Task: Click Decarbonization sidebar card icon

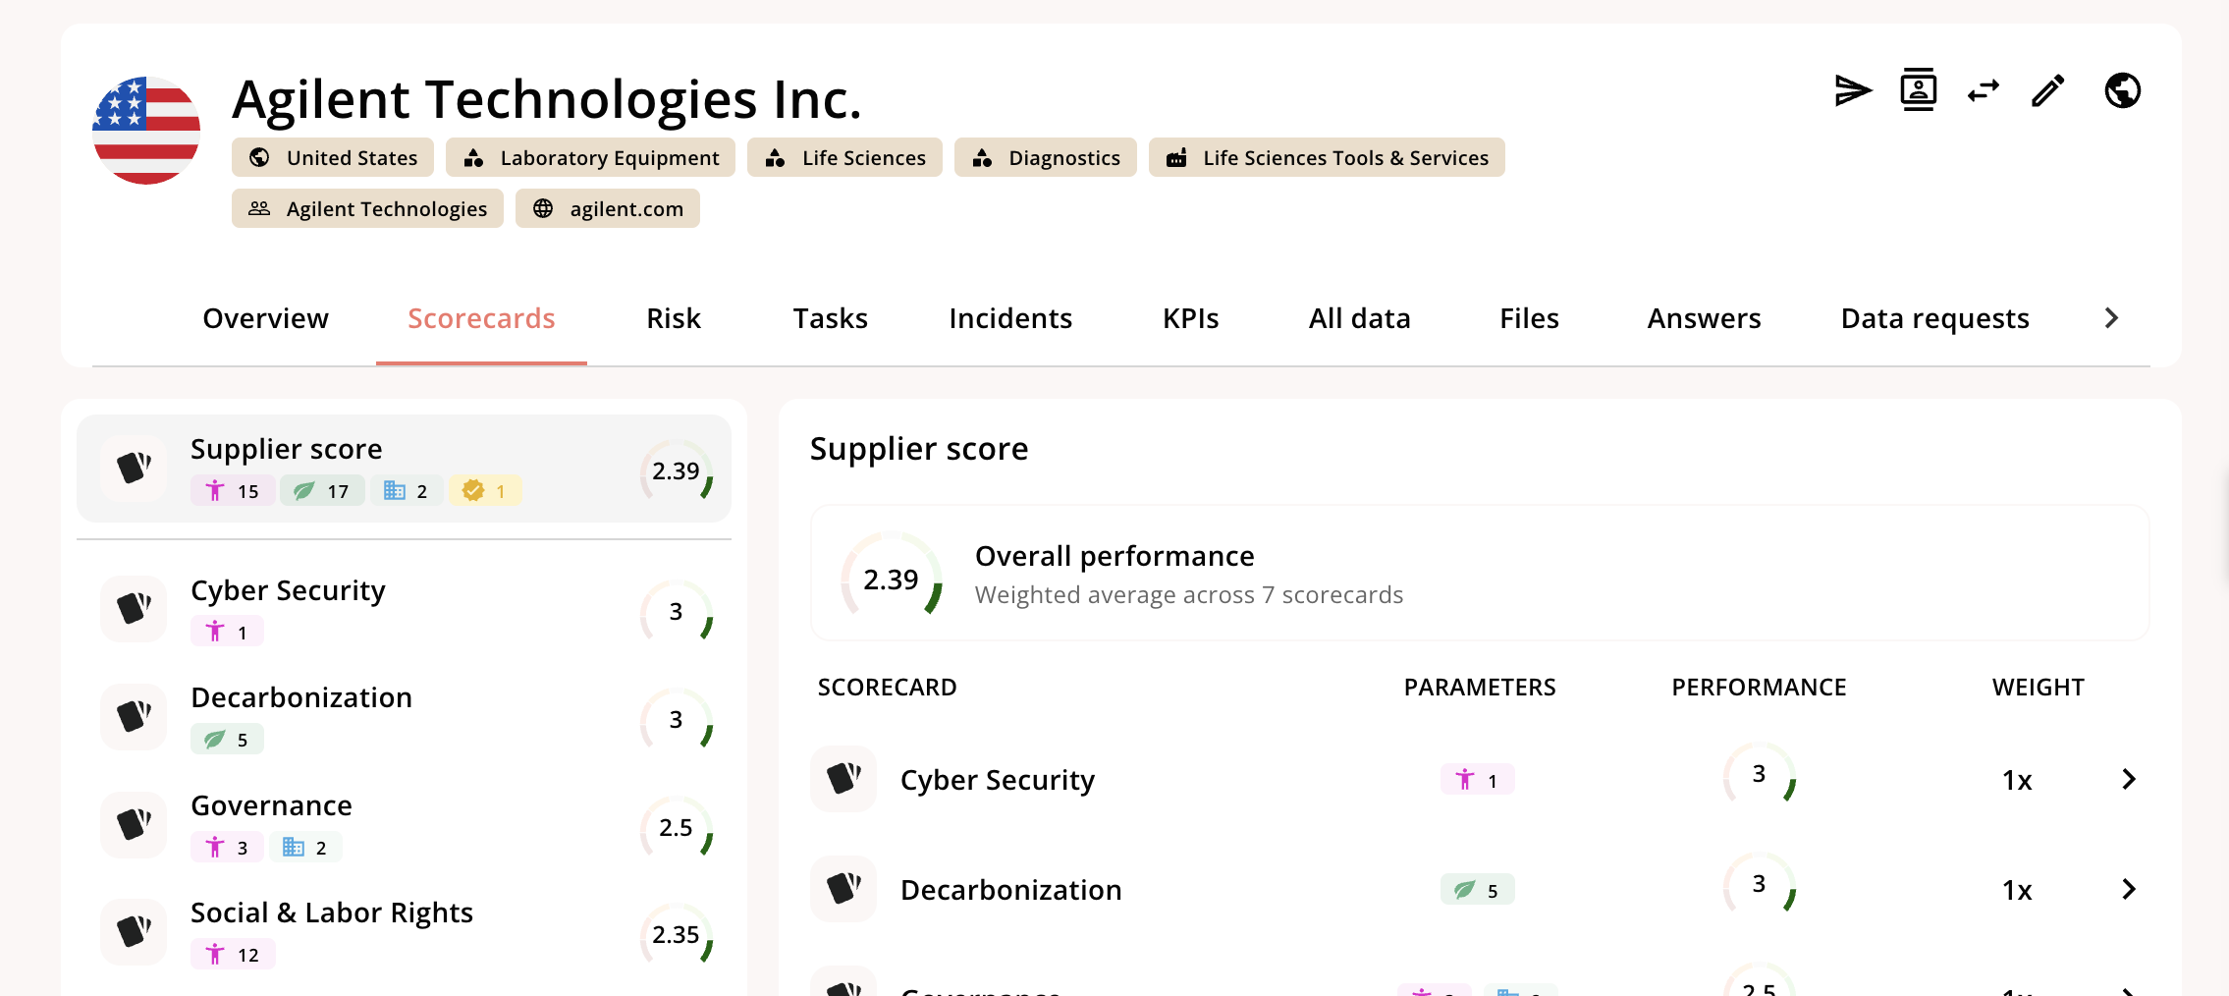Action: point(134,717)
